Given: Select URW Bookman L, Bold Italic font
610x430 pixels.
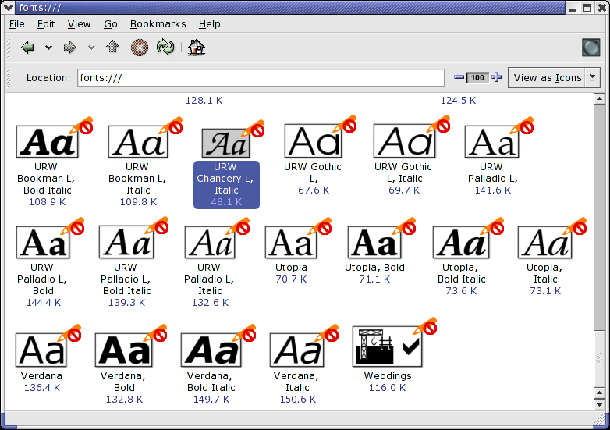Looking at the screenshot, I should pos(48,142).
